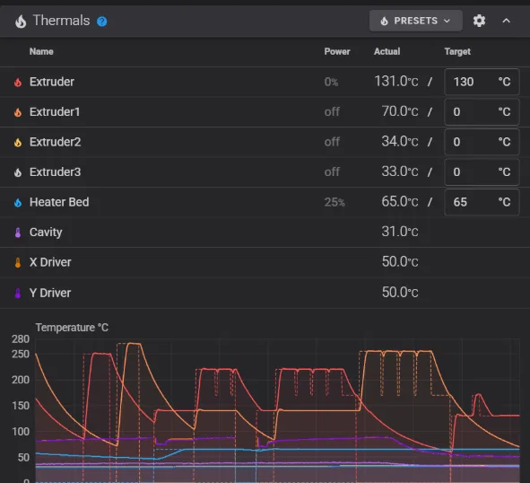Click the white Extruder3 flame icon

pyautogui.click(x=18, y=172)
